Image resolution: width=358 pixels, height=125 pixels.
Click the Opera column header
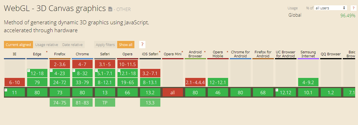coord(127,54)
